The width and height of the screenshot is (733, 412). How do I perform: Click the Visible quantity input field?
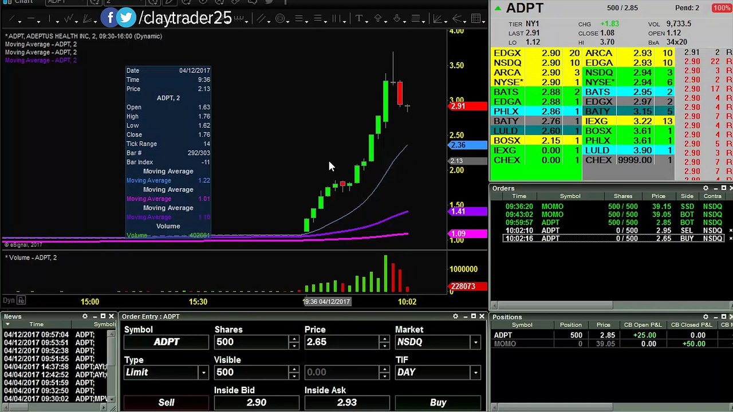click(252, 373)
